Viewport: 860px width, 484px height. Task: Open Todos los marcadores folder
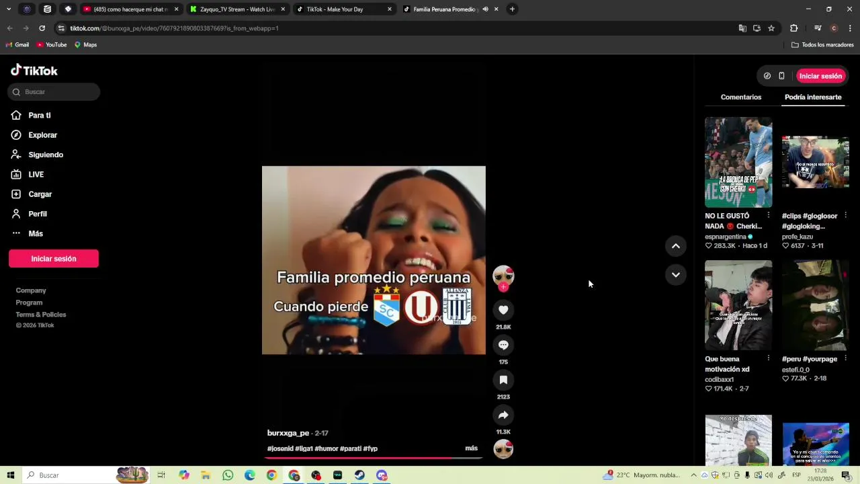click(x=822, y=45)
